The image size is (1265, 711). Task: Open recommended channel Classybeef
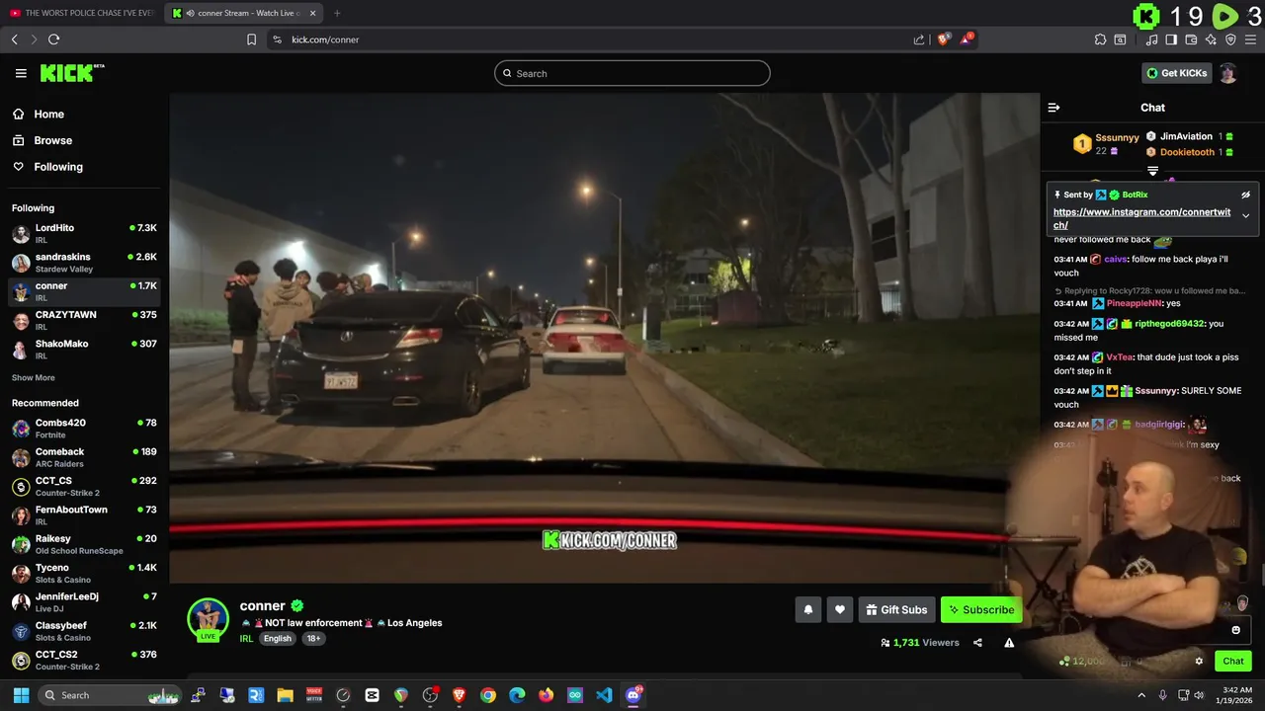click(x=84, y=631)
